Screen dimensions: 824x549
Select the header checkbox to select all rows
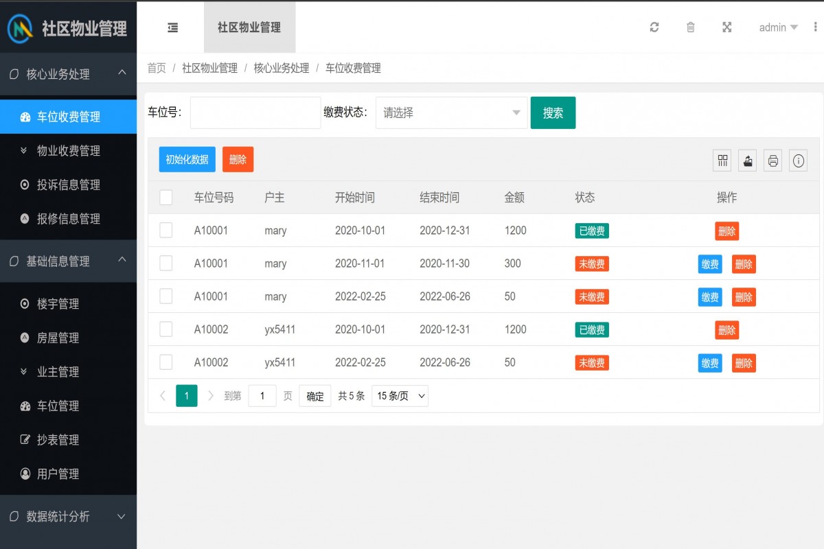pos(165,198)
